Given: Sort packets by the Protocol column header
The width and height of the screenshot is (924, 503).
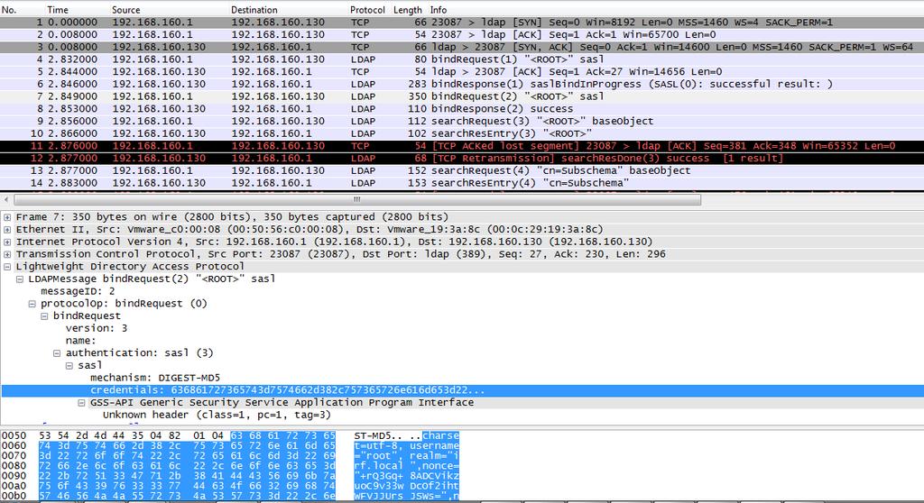Looking at the screenshot, I should (x=367, y=9).
